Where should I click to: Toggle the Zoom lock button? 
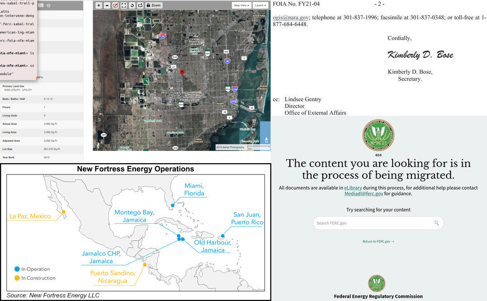pyautogui.click(x=154, y=5)
